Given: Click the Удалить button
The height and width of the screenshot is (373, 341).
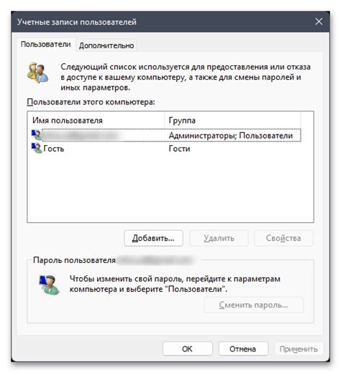Looking at the screenshot, I should pos(219,238).
